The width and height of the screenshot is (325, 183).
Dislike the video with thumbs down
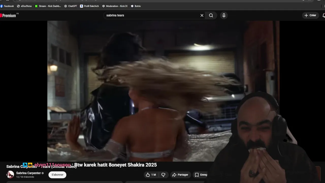pos(163,175)
